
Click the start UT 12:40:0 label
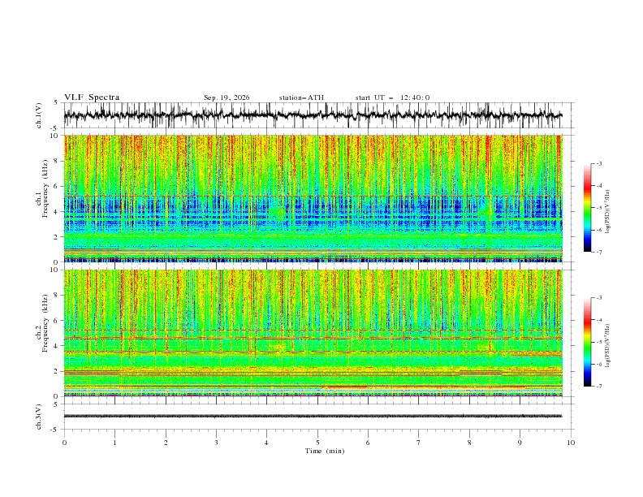(392, 97)
